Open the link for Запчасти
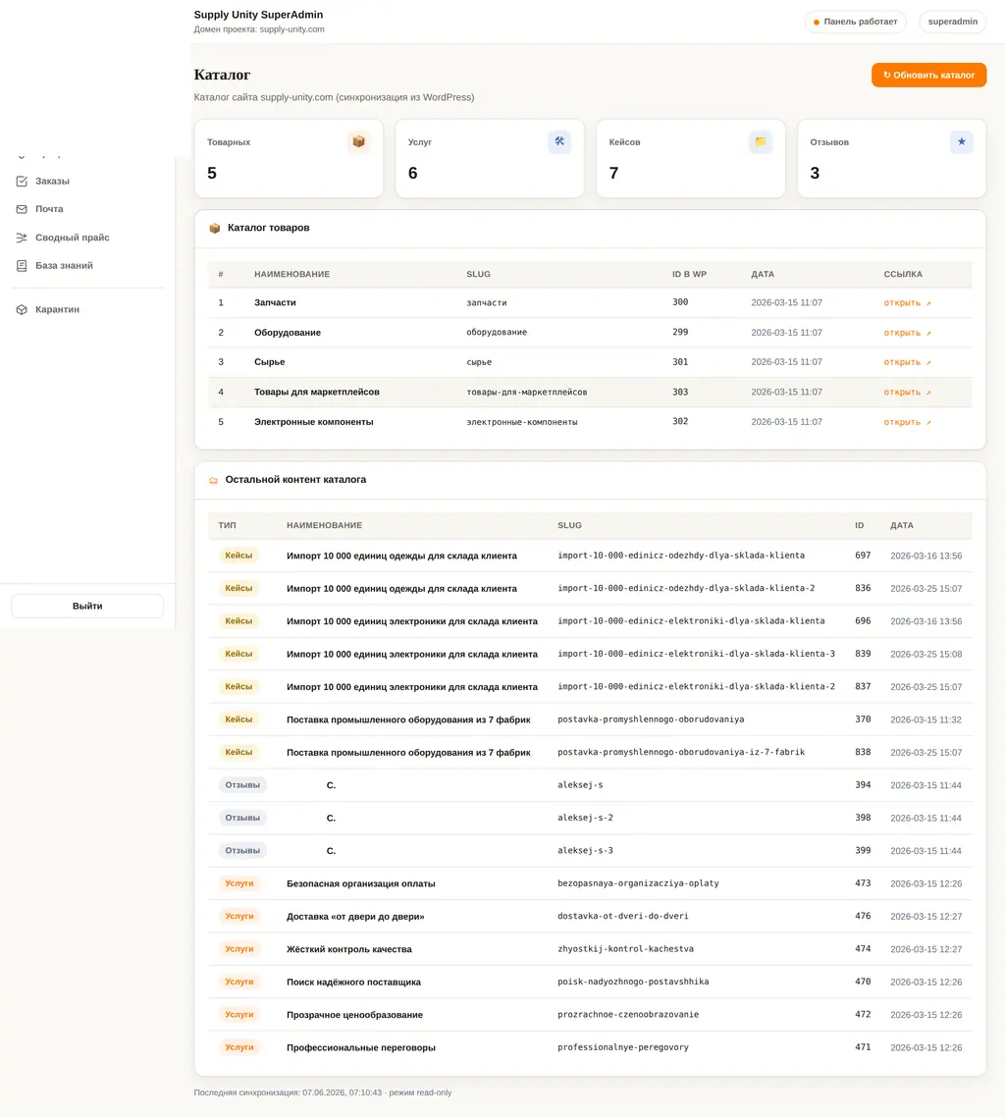Viewport: 1005px width, 1117px height. point(907,302)
